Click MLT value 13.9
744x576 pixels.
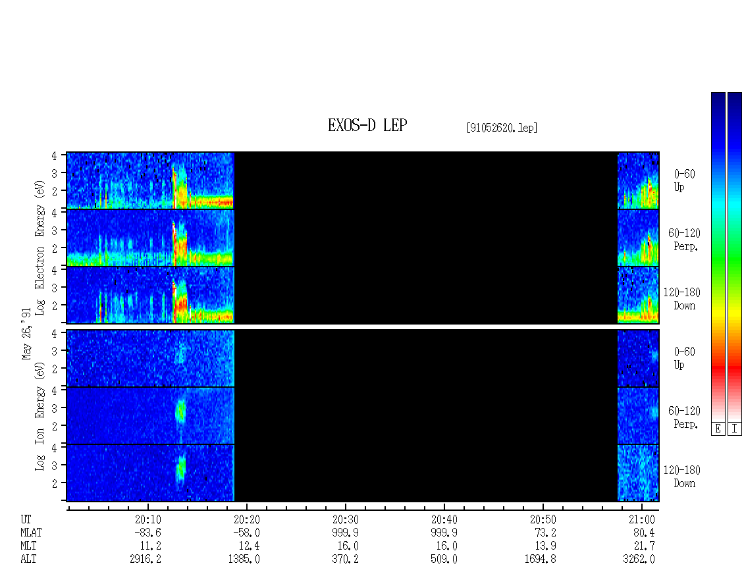pos(546,546)
